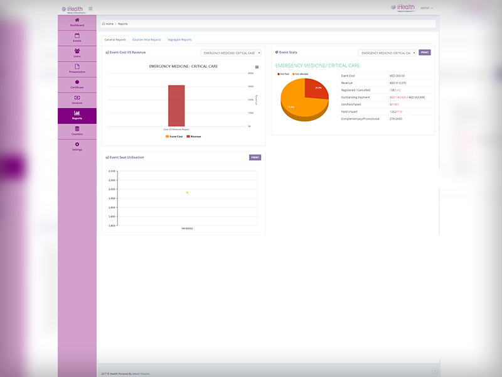Viewport: 502px width, 377px height.
Task: Open the Admin user dropdown
Action: click(x=426, y=8)
